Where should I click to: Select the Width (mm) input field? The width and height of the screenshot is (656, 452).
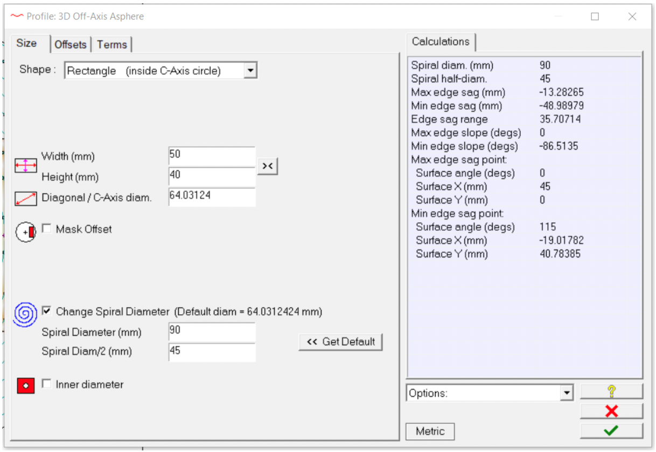(211, 156)
